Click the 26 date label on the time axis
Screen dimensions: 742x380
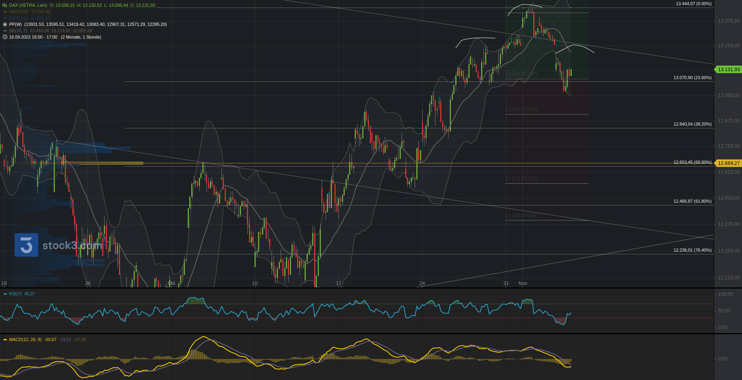(88, 283)
